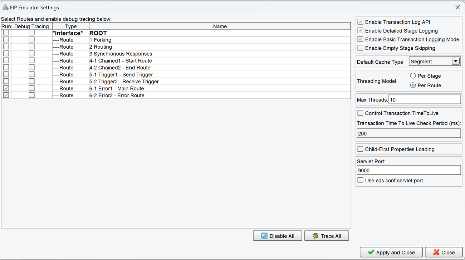Select '6-2 Error2 - Error Route' cell
This screenshot has height=260, width=465.
click(220, 95)
